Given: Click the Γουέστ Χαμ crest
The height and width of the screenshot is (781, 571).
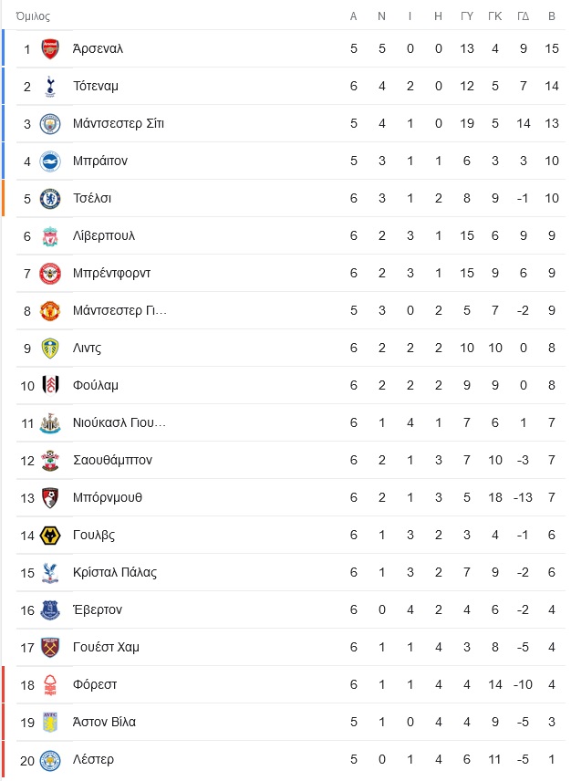Looking at the screenshot, I should (x=50, y=648).
